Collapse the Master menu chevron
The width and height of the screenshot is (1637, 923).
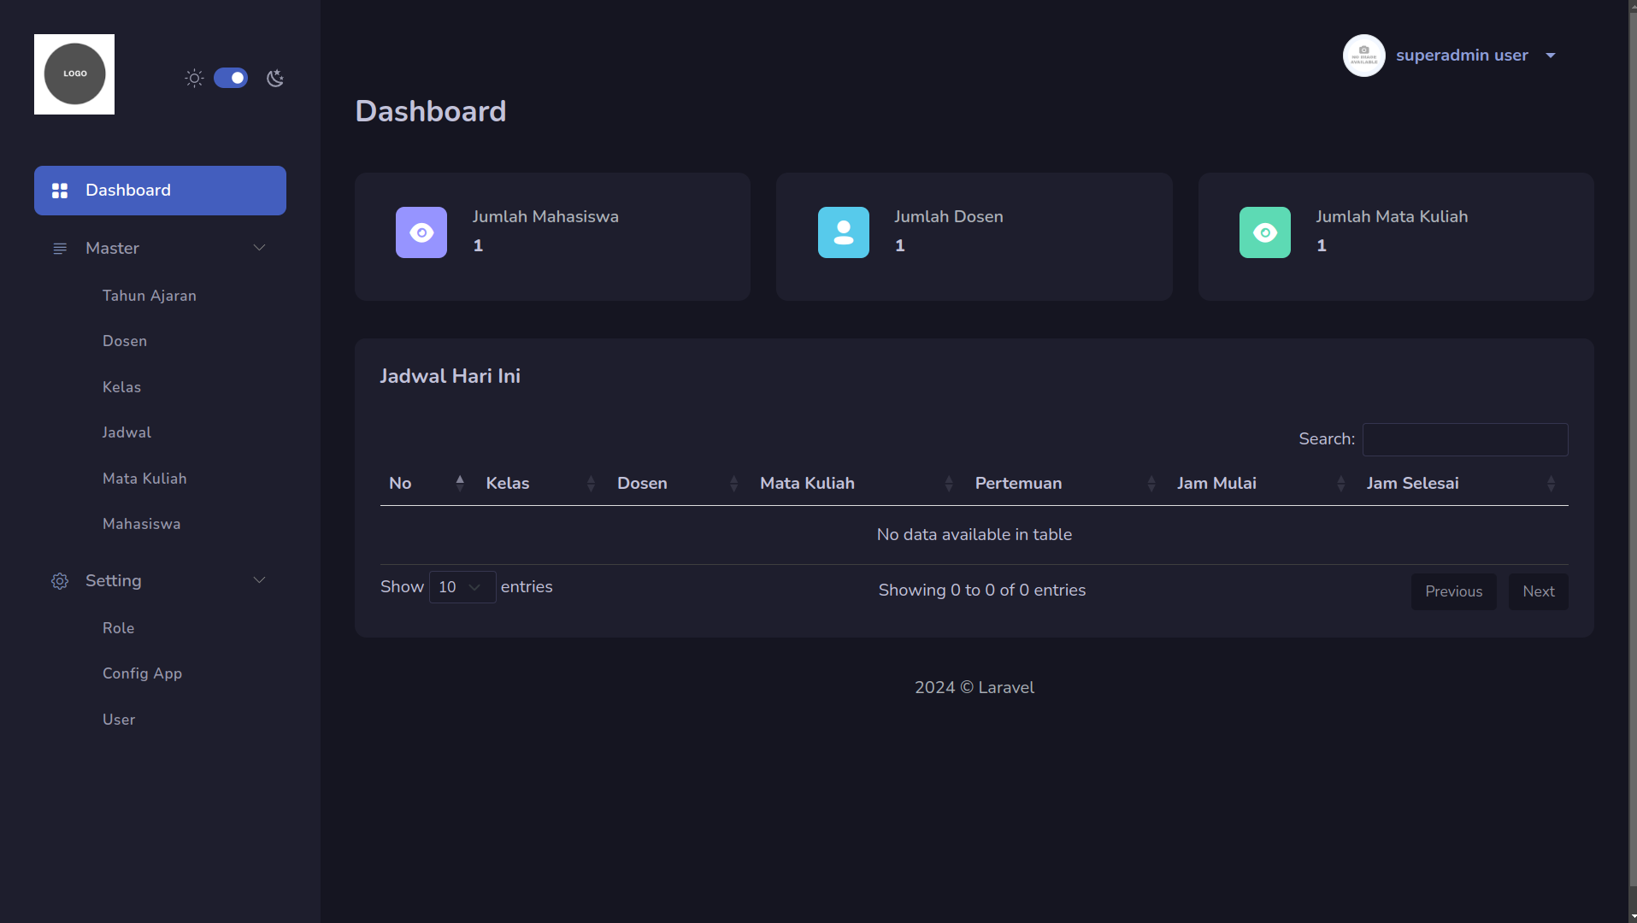click(x=259, y=248)
